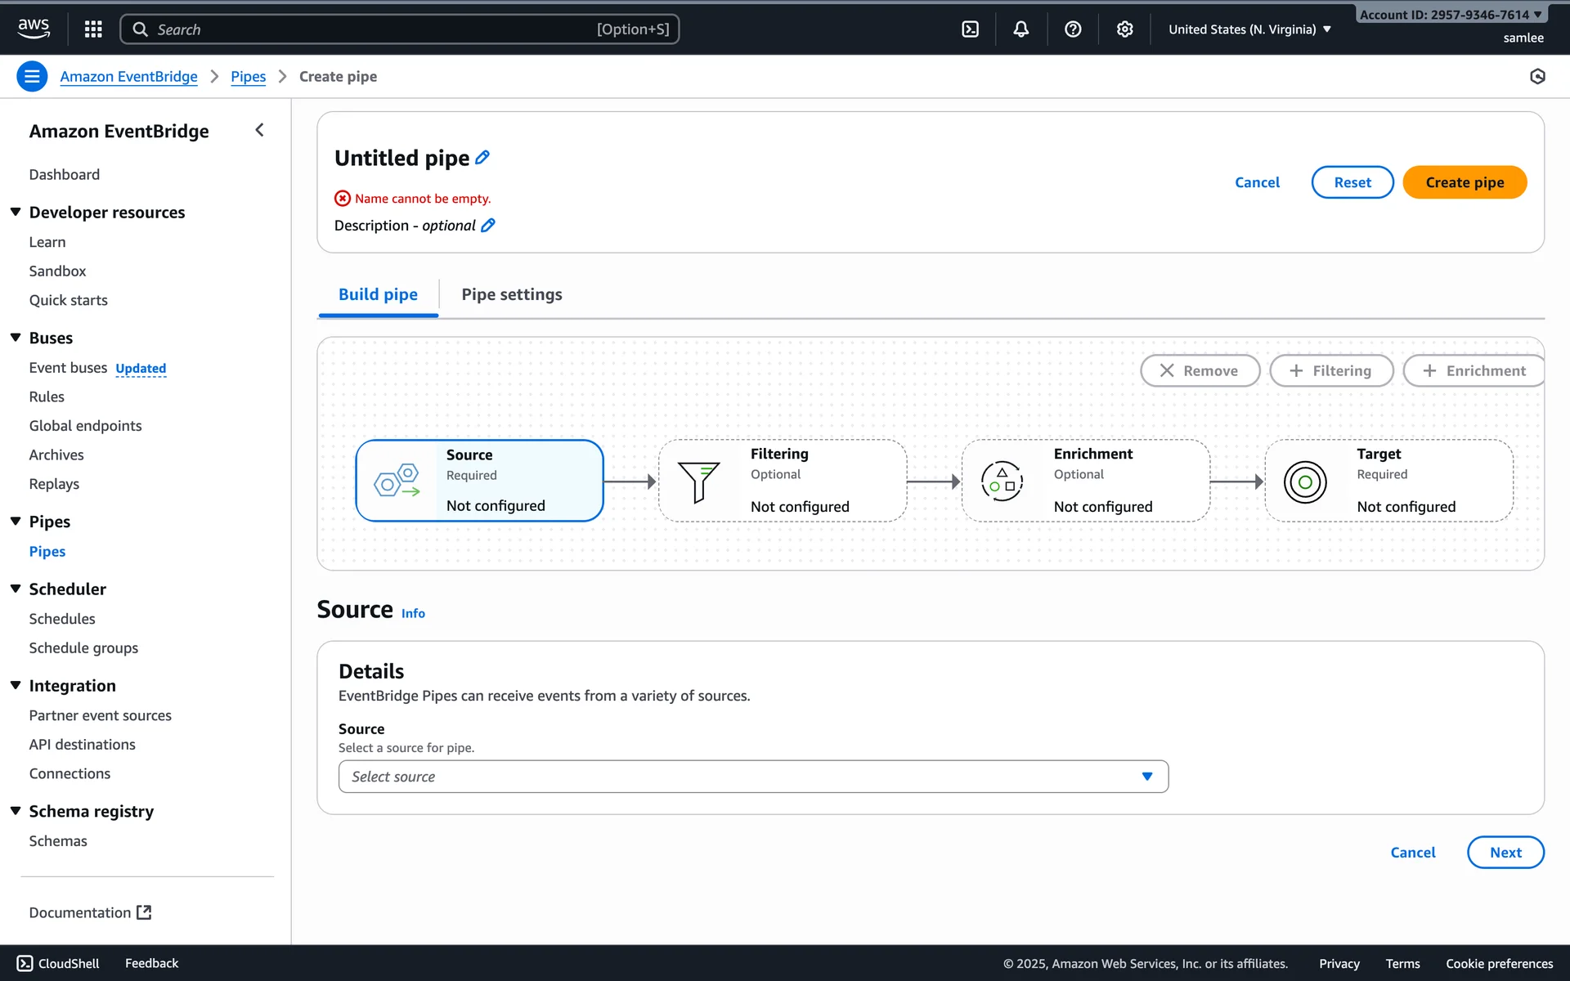Collapse the Buses section
The width and height of the screenshot is (1570, 981).
pos(16,338)
